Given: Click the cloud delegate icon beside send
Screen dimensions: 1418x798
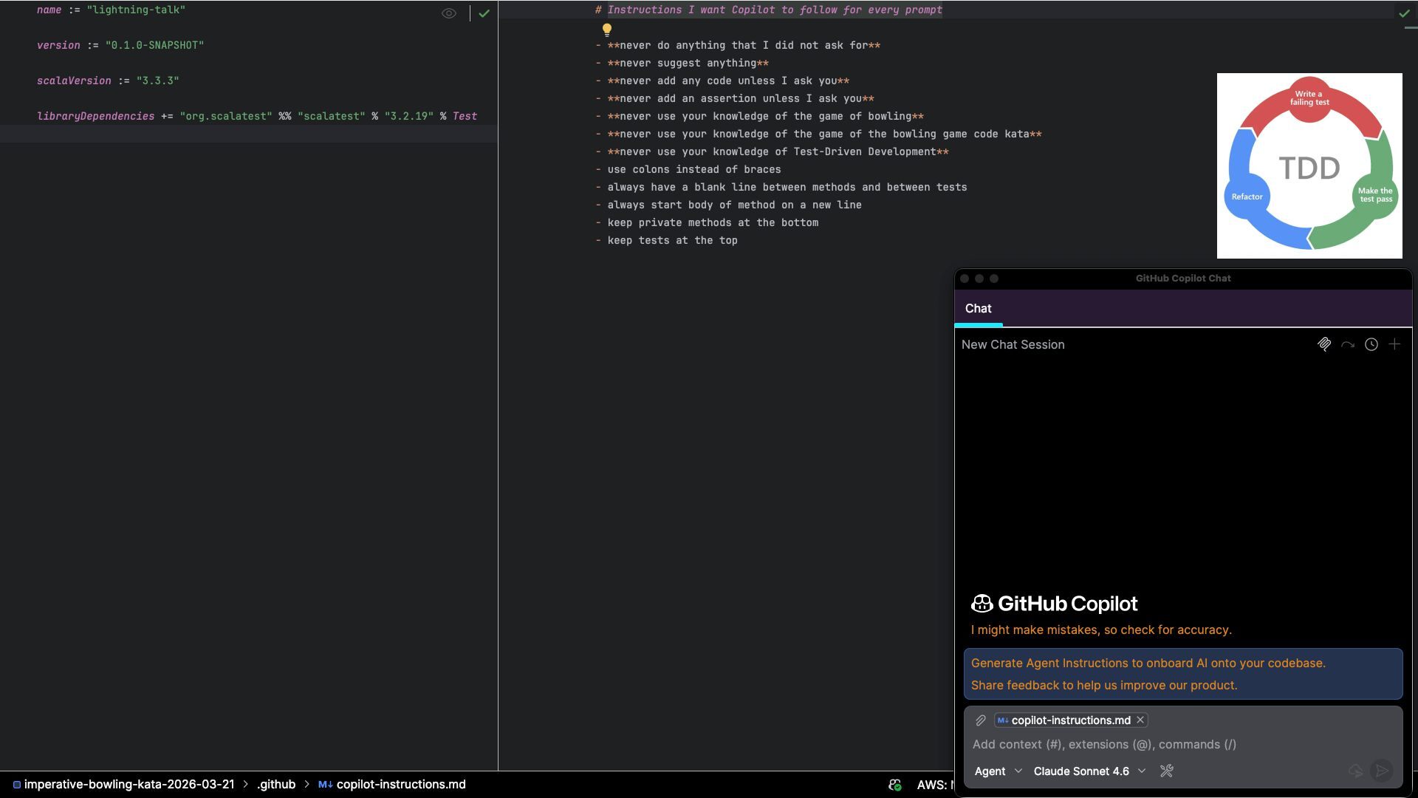Looking at the screenshot, I should [x=1356, y=771].
